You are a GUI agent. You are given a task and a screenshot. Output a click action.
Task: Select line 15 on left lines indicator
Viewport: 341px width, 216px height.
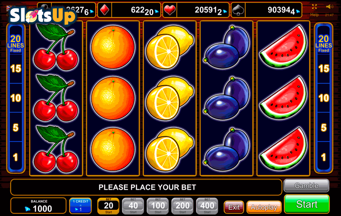16,69
